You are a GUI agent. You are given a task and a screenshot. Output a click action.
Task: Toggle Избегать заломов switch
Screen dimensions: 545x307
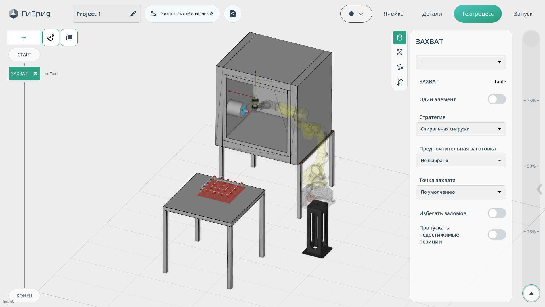tap(496, 213)
